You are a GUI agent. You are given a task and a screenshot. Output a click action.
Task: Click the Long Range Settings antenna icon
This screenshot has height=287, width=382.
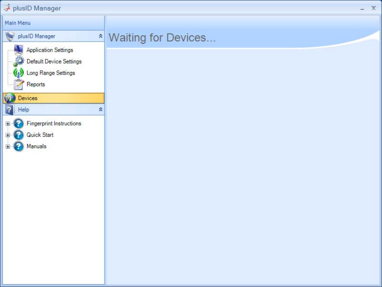pyautogui.click(x=19, y=73)
